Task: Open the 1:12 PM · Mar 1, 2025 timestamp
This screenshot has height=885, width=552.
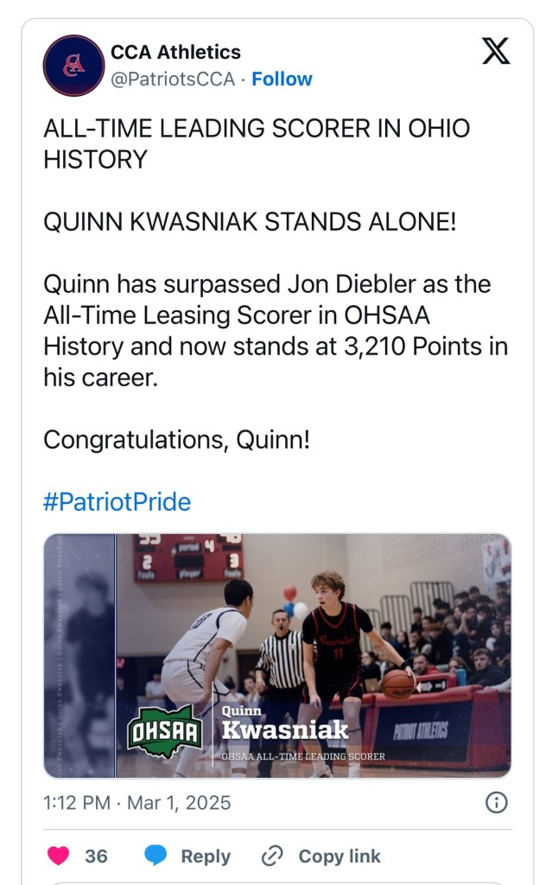Action: [x=137, y=803]
